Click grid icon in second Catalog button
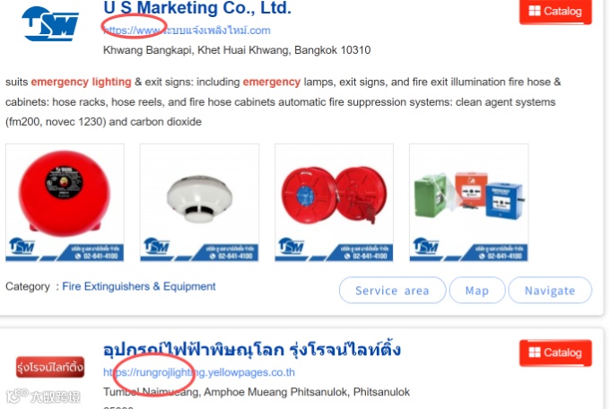 click(535, 352)
